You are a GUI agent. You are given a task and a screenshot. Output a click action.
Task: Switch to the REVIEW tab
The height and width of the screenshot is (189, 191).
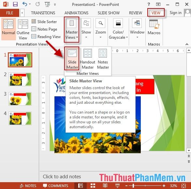point(136,13)
